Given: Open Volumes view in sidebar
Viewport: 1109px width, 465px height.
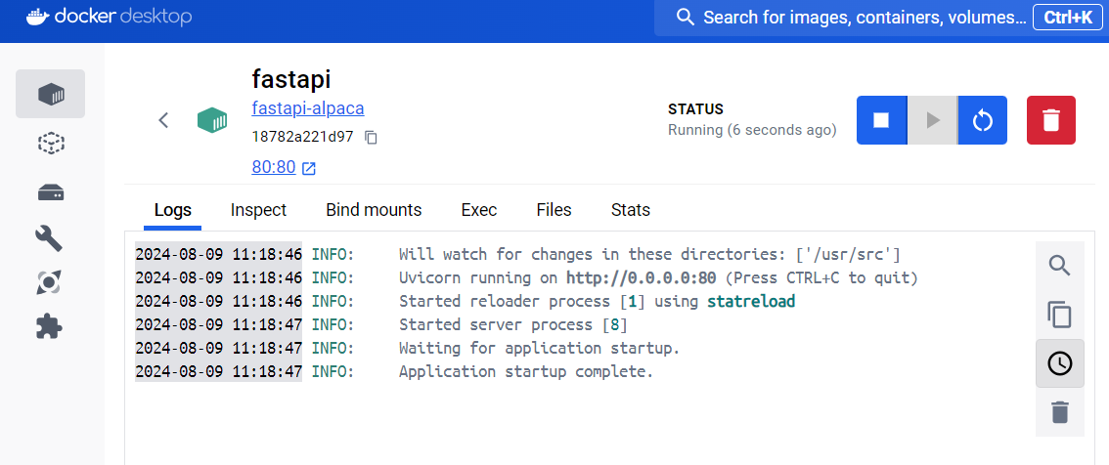Looking at the screenshot, I should (50, 192).
